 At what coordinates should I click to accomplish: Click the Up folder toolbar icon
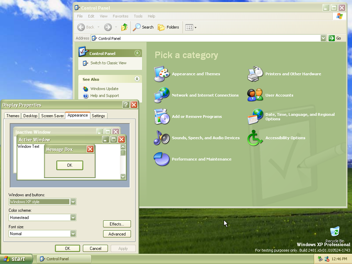(x=124, y=27)
